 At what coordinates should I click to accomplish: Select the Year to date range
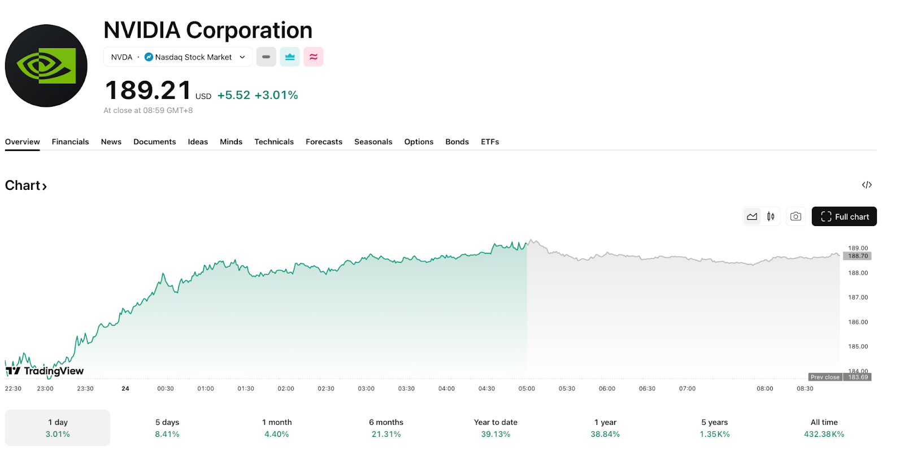[x=496, y=428]
